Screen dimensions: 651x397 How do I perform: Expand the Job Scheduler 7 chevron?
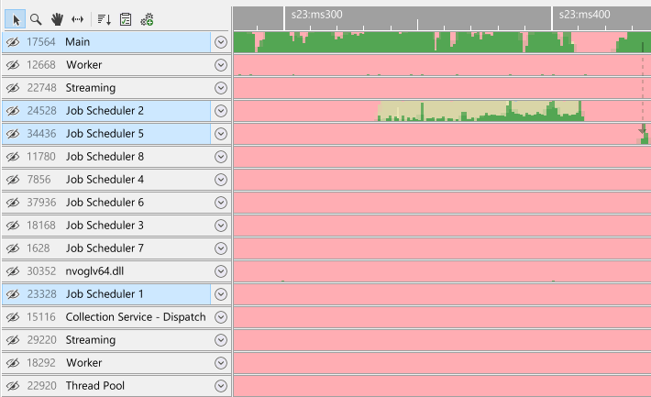click(221, 248)
